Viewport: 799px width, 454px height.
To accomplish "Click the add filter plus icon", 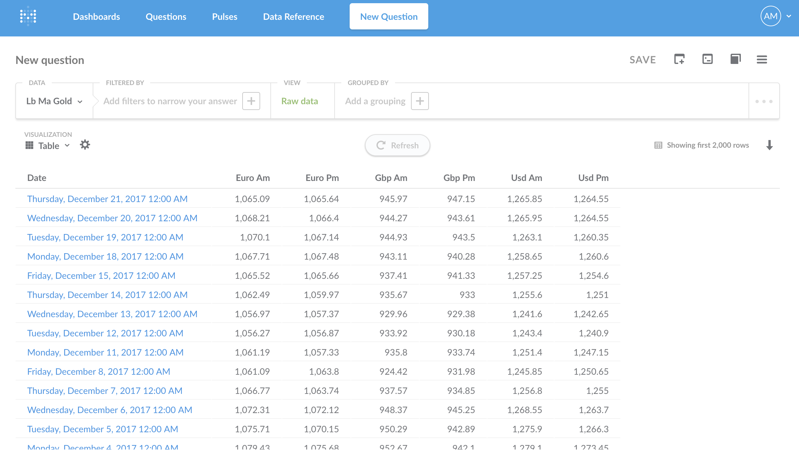I will point(251,101).
